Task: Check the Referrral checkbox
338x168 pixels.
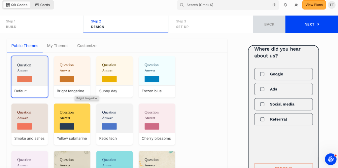Action: click(262, 119)
